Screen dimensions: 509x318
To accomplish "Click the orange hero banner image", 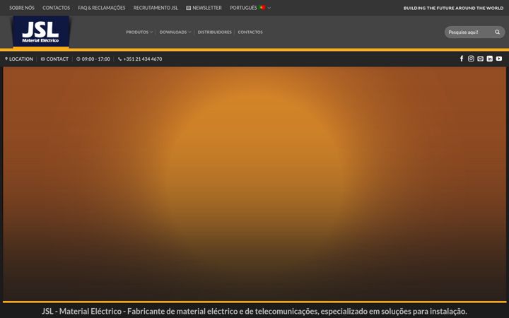I will click(x=255, y=183).
